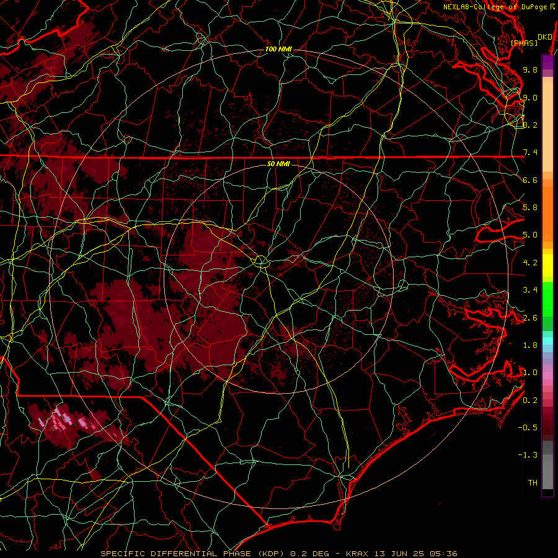Click the 1.0 legend value

click(x=530, y=373)
